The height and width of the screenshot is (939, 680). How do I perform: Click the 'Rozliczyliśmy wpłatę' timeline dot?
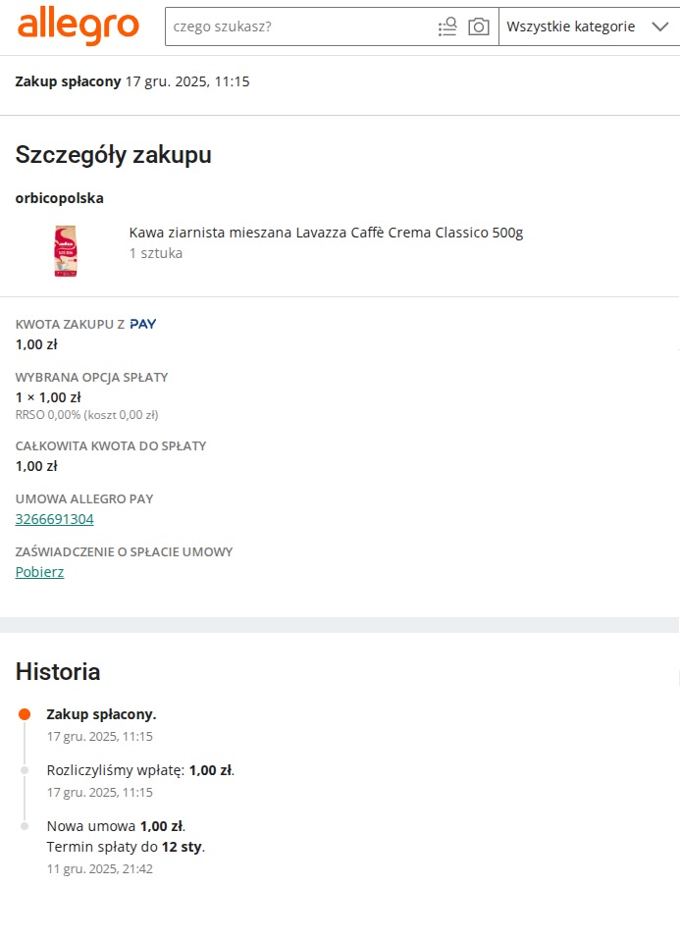coord(25,770)
